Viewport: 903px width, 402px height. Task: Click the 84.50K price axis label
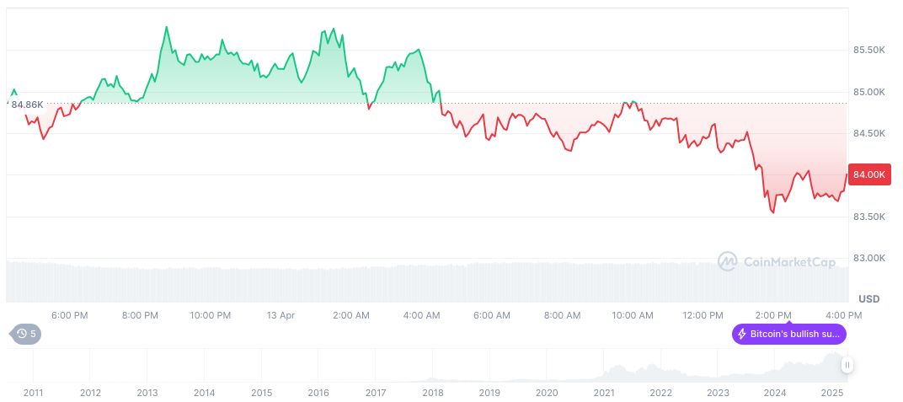[x=869, y=133]
